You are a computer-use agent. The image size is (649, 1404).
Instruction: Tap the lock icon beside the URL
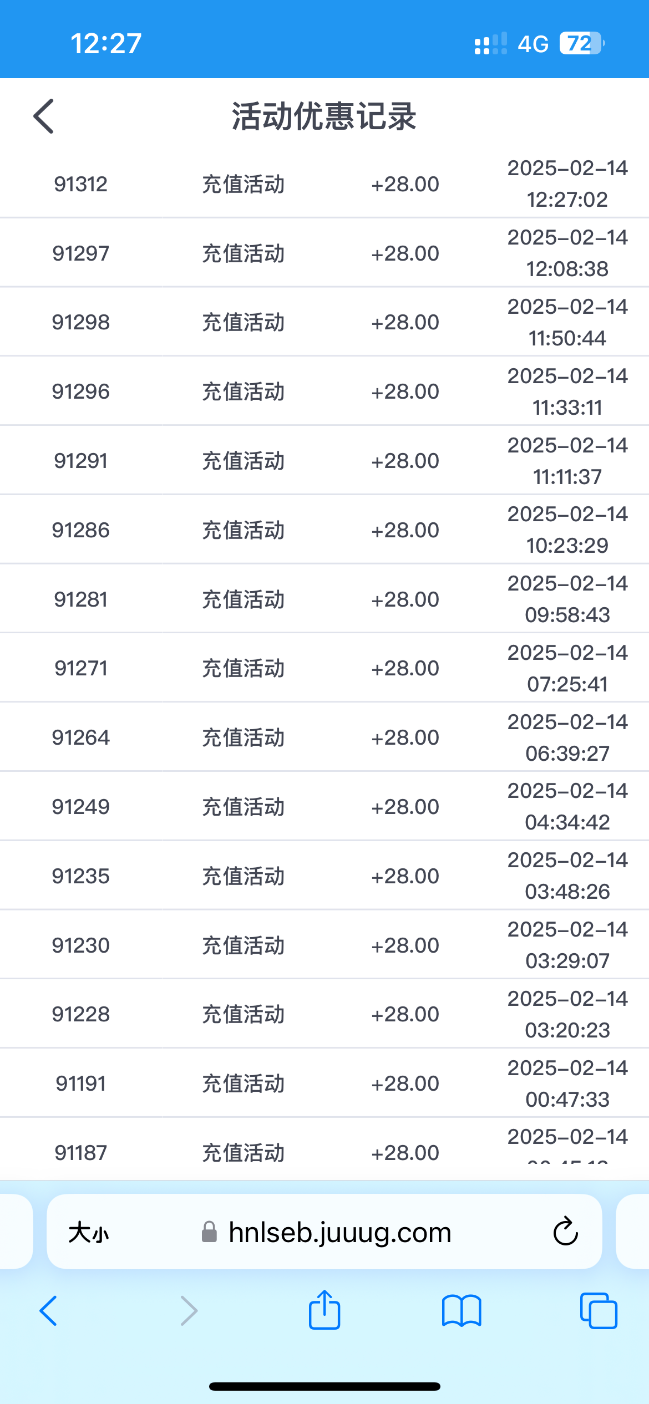[x=209, y=1232]
